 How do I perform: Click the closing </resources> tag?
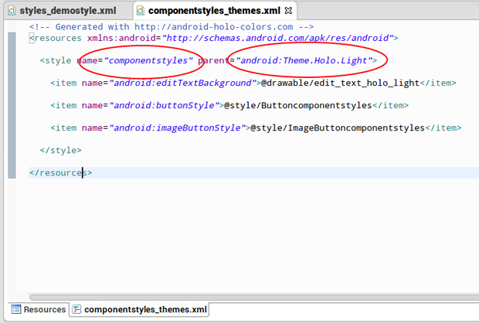pyautogui.click(x=60, y=173)
